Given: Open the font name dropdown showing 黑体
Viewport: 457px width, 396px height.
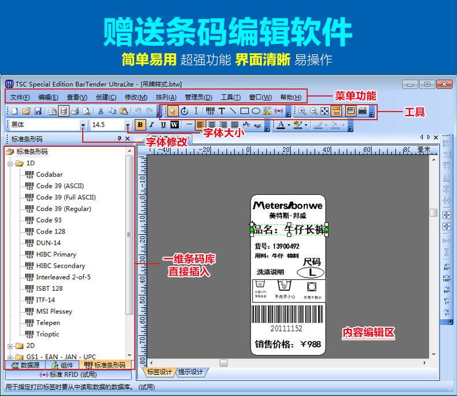Looking at the screenshot, I should (x=83, y=125).
